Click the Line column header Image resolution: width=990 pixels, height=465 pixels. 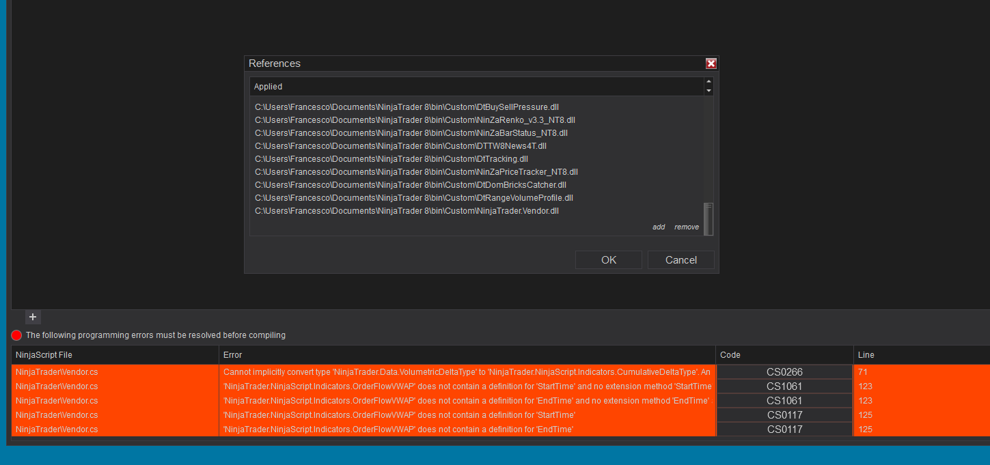coord(922,355)
